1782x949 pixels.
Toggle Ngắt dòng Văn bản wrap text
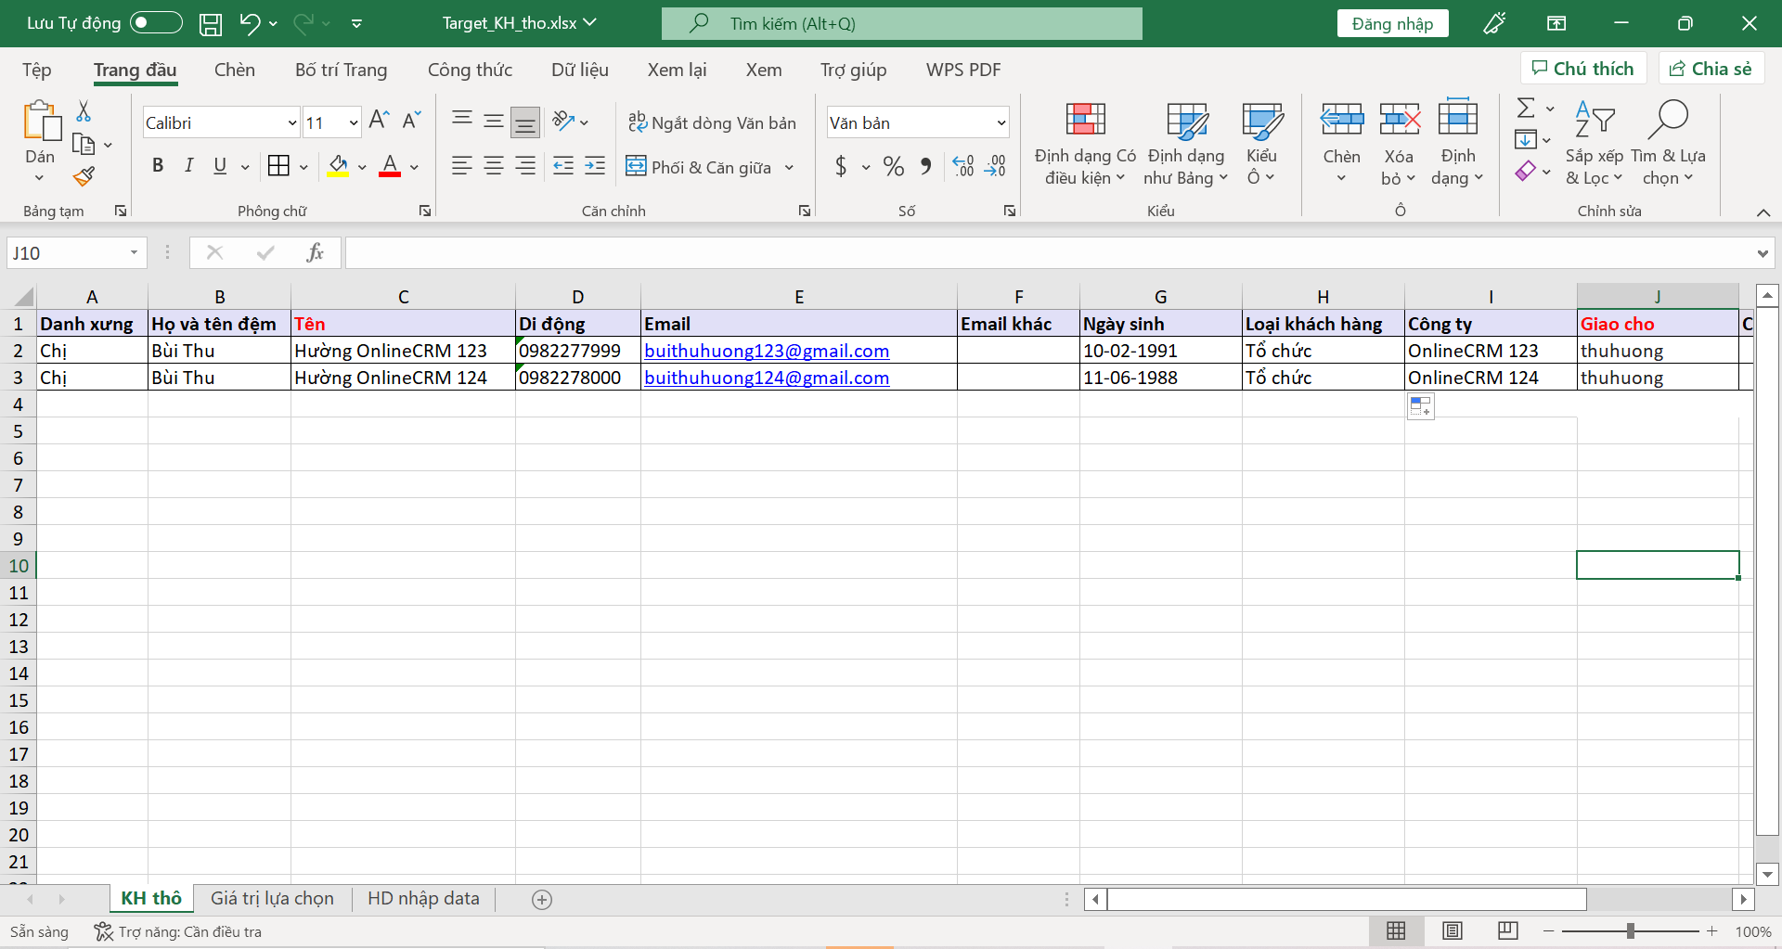[x=712, y=122]
